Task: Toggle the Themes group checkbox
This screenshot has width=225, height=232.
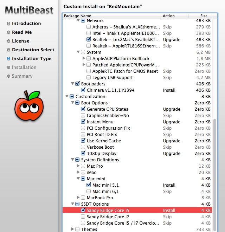Action: tap(77, 229)
